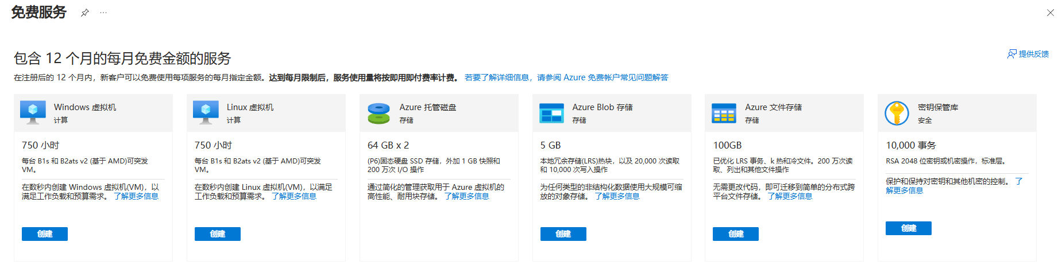1062x269 pixels.
Task: Select the Linux 虚拟机 card title
Action: pos(250,107)
